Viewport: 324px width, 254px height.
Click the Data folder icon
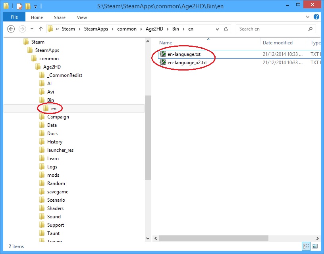click(x=42, y=125)
